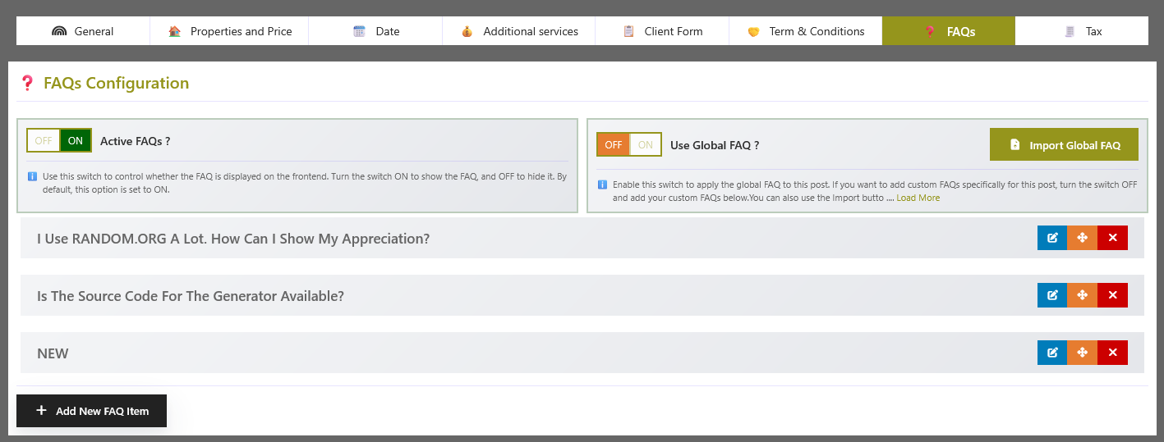Delete the Source Code FAQ item
The width and height of the screenshot is (1164, 442).
click(1112, 295)
